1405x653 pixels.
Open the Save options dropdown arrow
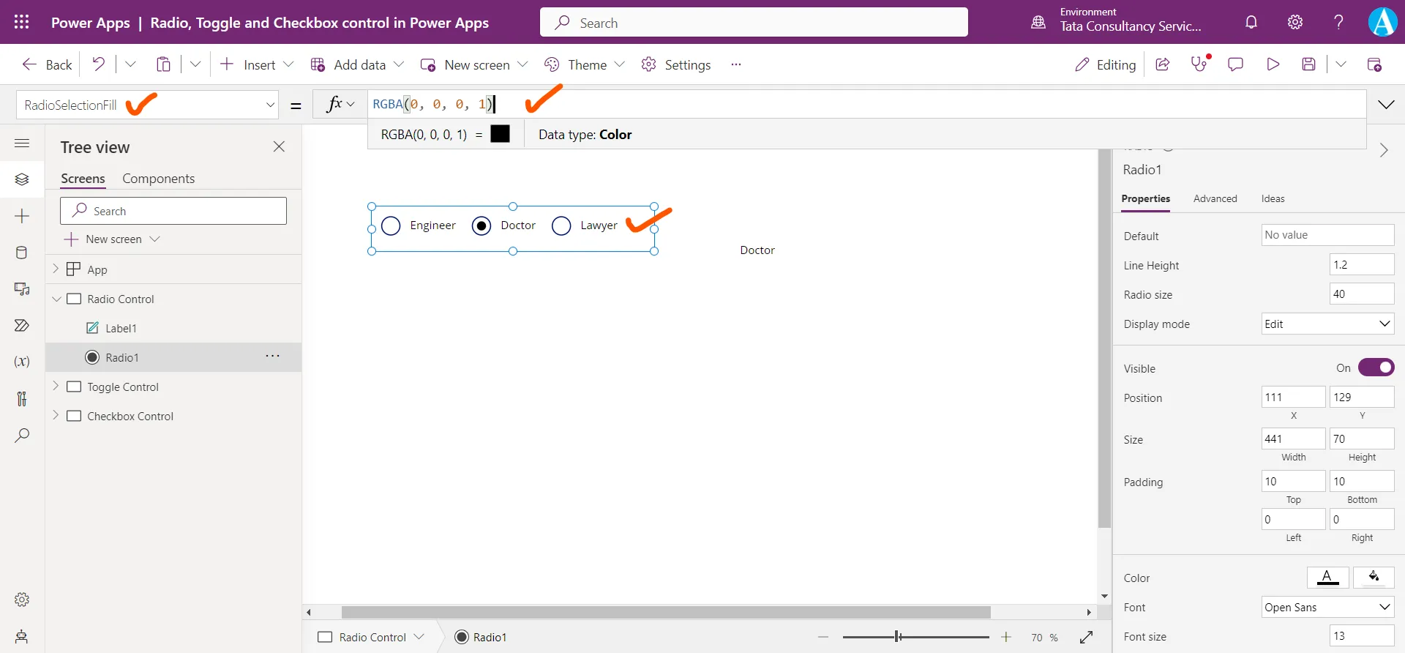(1341, 64)
